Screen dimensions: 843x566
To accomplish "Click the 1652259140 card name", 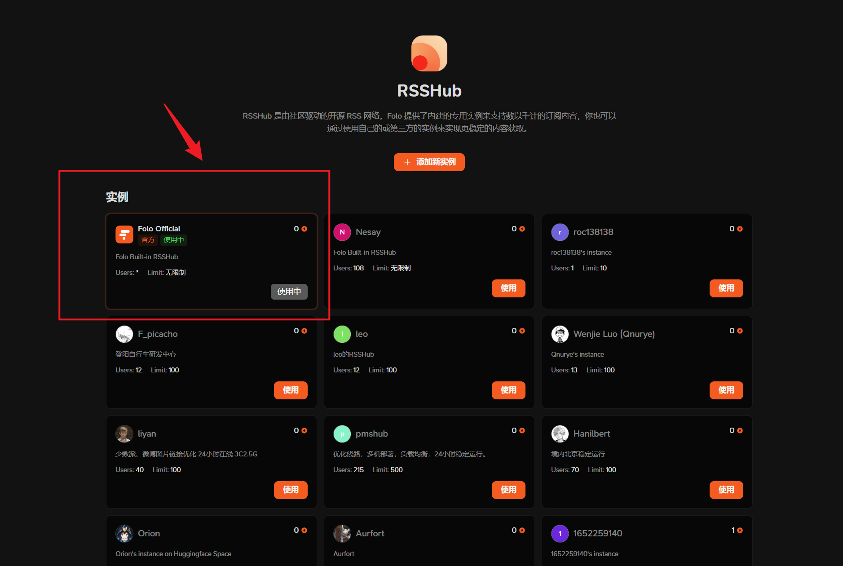I will point(598,534).
